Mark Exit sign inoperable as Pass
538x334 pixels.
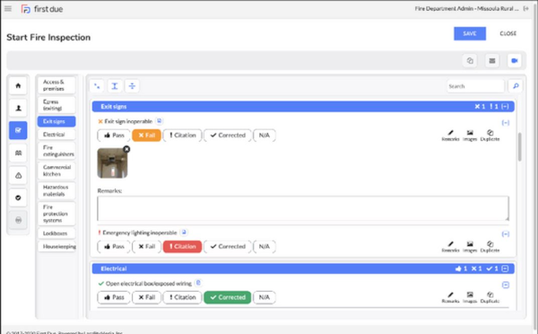click(x=114, y=136)
